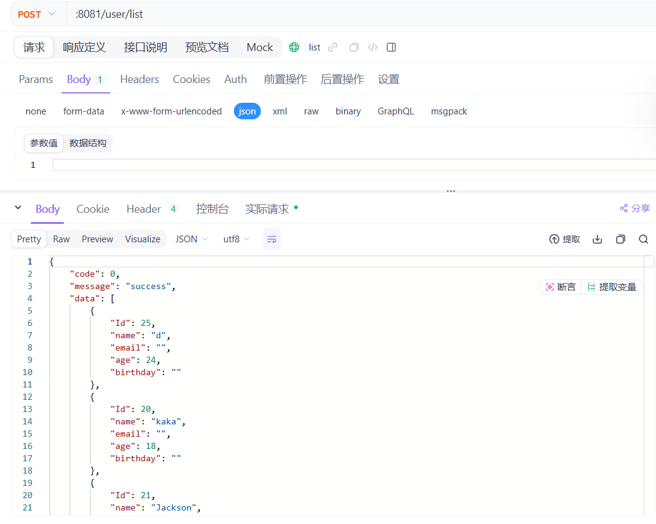Toggle the split panel layout icon
656x524 pixels.
point(391,47)
